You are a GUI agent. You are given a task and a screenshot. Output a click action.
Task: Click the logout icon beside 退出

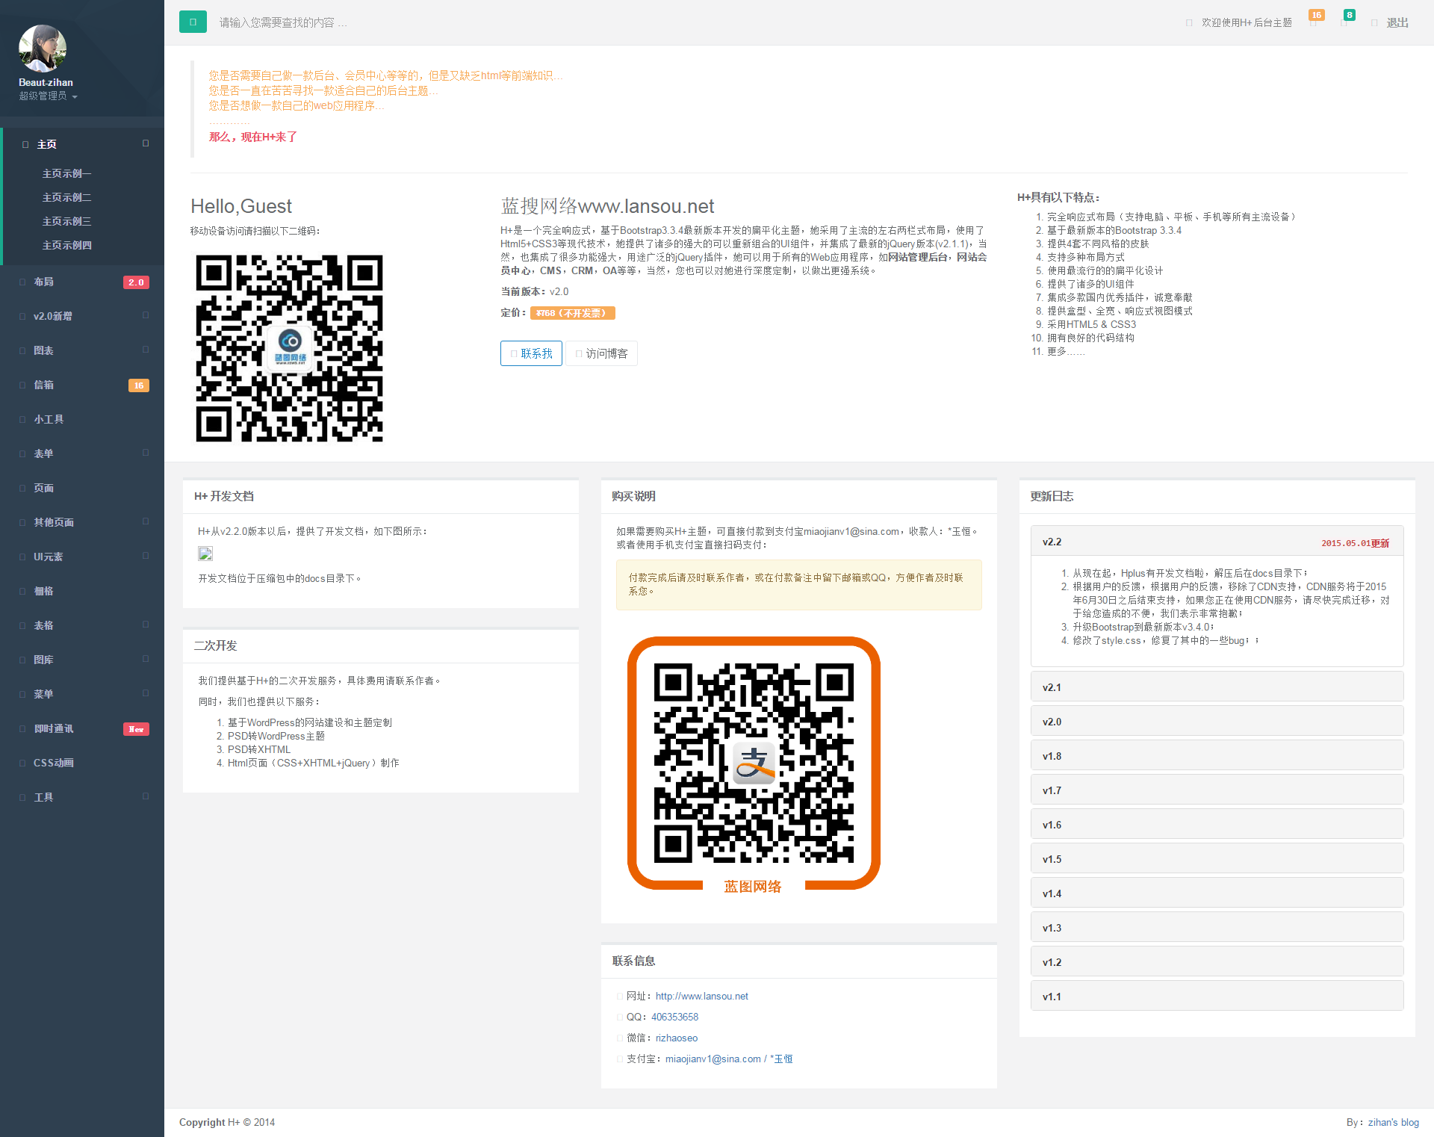(x=1374, y=23)
